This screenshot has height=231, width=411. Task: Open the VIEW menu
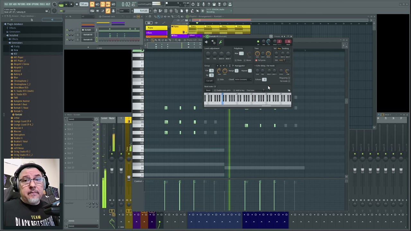29,4
